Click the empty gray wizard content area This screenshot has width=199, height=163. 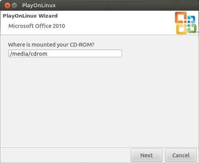click(99, 102)
